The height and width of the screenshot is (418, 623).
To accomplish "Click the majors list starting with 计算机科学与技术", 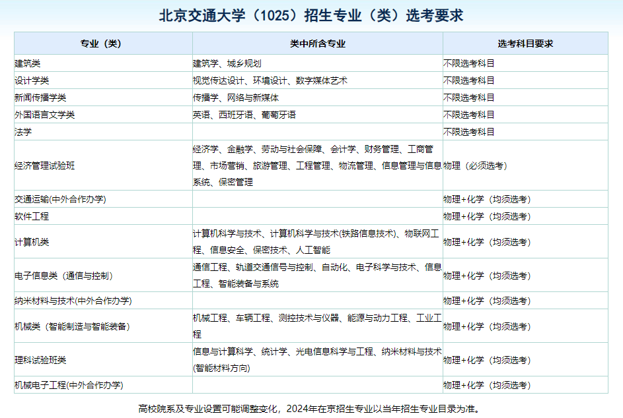I will [x=318, y=241].
